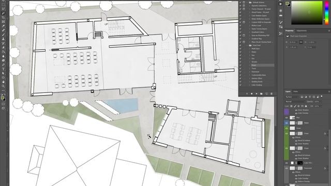Turn layer filtering on or off
The width and height of the screenshot is (331, 186).
click(x=322, y=97)
